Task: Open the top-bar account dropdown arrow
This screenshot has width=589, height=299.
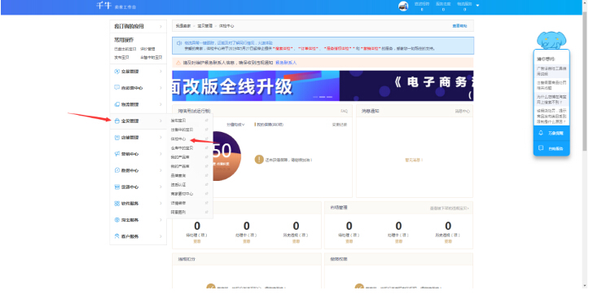Action: [477, 6]
